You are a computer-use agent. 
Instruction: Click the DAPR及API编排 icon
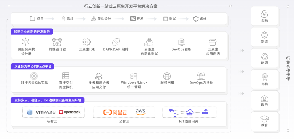(116, 42)
